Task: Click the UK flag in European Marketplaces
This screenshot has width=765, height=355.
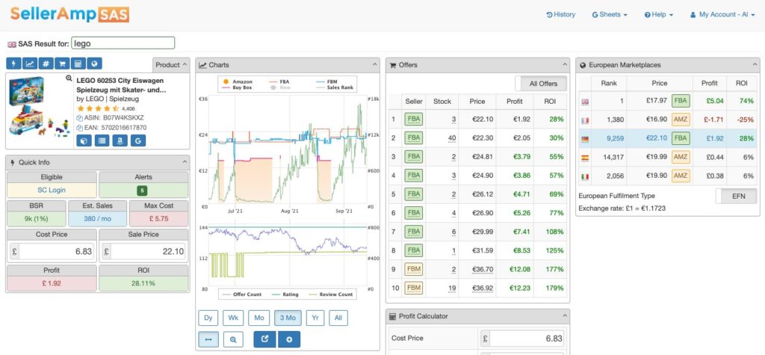Action: [x=586, y=102]
